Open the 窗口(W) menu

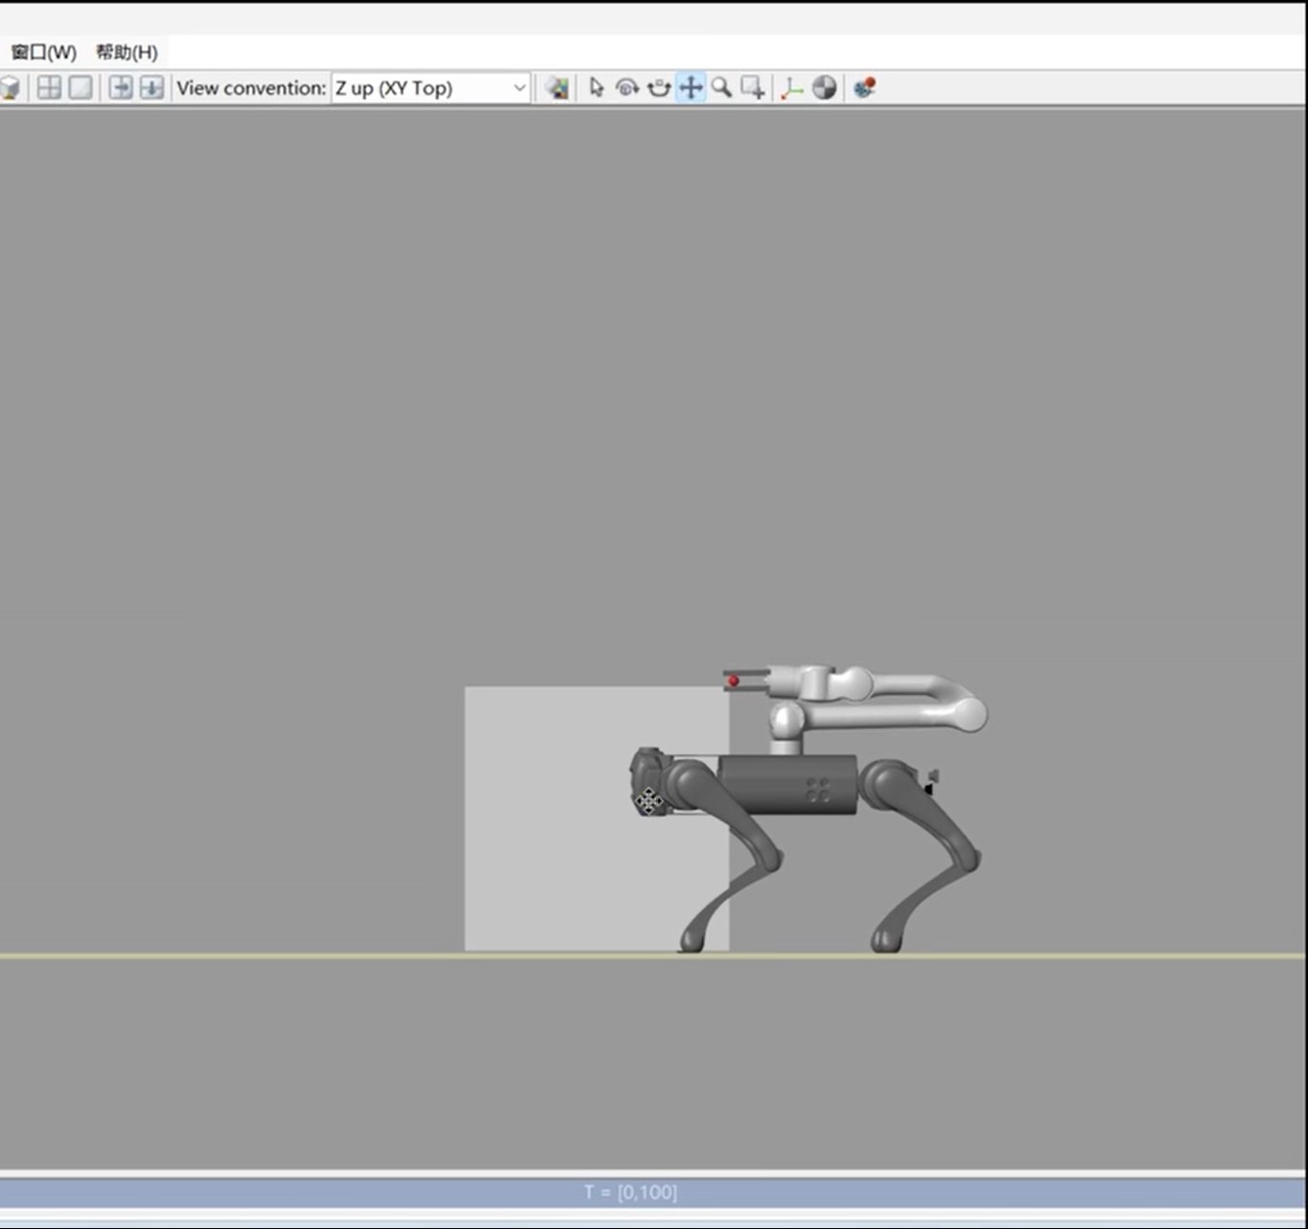coord(44,52)
